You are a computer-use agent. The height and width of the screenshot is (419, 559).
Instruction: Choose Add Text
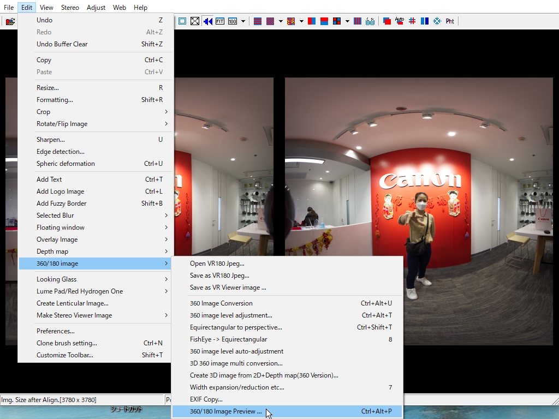tap(96, 179)
